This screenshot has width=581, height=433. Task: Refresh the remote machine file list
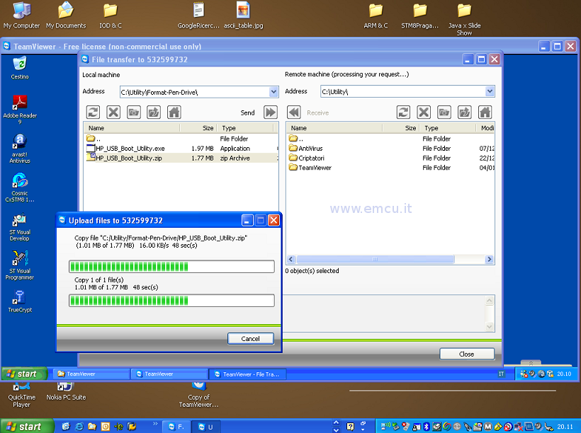pos(404,112)
